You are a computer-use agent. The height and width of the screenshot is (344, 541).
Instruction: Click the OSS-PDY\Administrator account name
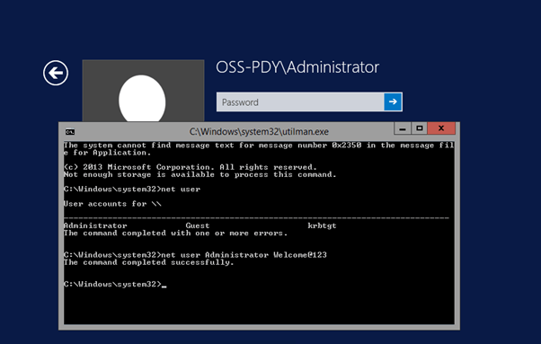[x=297, y=67]
